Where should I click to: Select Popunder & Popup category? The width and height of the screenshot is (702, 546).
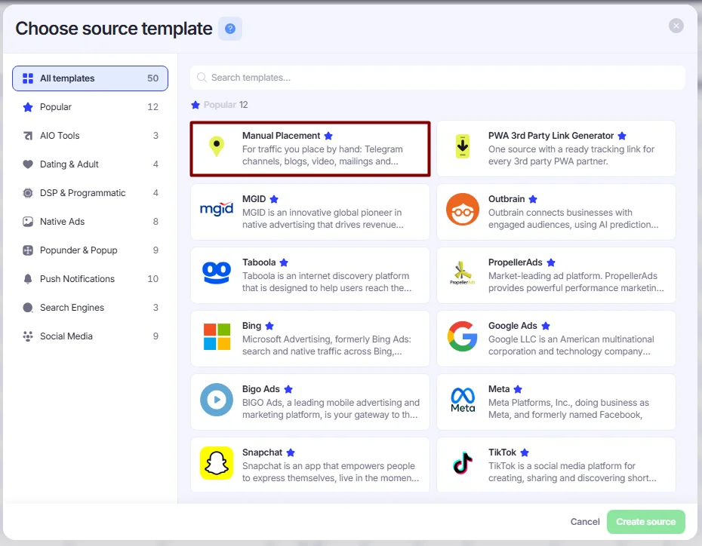[x=90, y=250]
